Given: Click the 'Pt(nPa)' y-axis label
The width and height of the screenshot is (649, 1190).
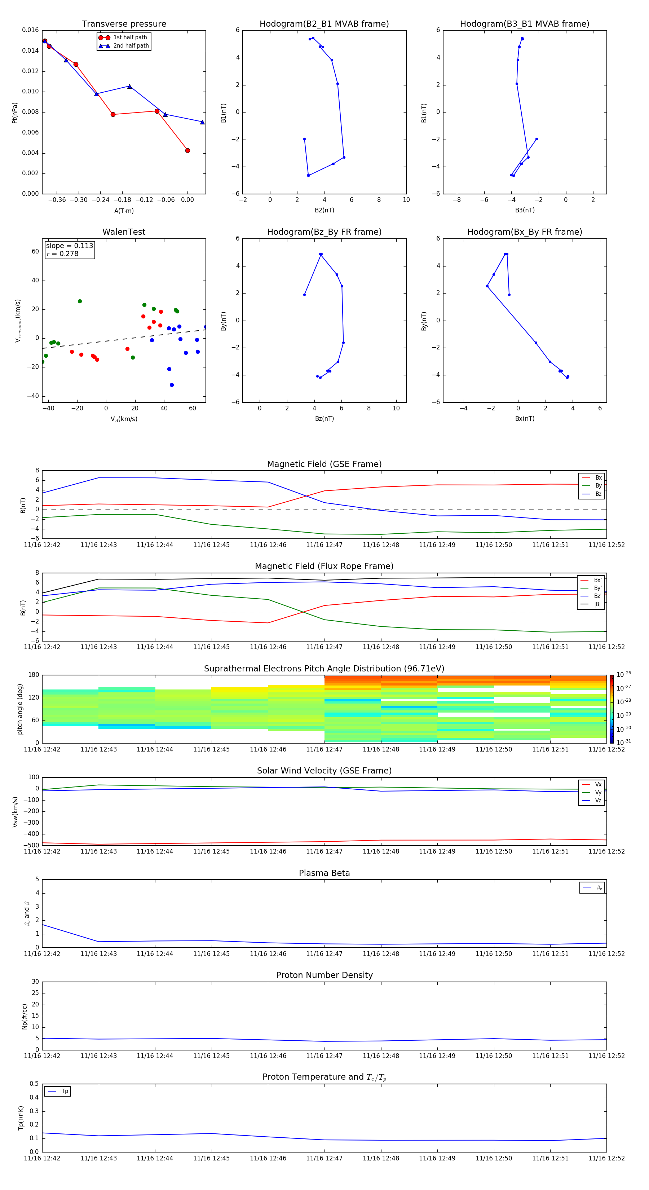Looking at the screenshot, I should pos(15,113).
